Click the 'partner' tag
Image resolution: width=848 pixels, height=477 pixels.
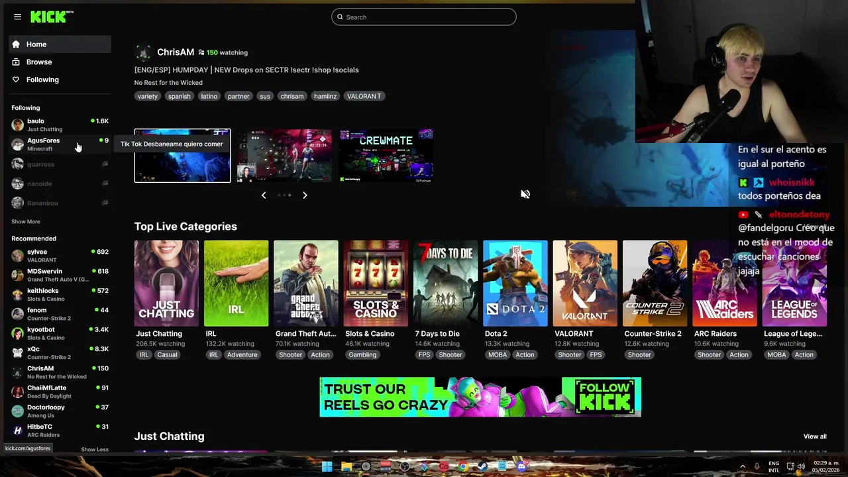tap(238, 96)
